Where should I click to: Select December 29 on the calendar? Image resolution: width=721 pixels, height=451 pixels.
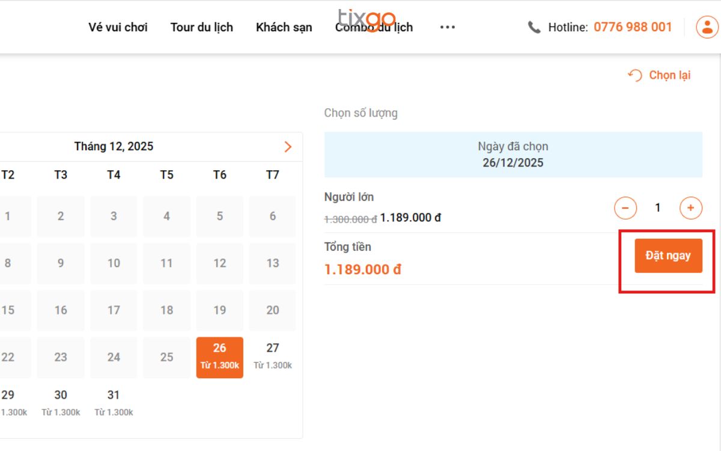pos(8,403)
